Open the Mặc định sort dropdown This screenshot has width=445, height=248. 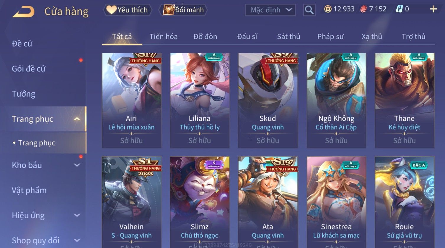(x=270, y=10)
